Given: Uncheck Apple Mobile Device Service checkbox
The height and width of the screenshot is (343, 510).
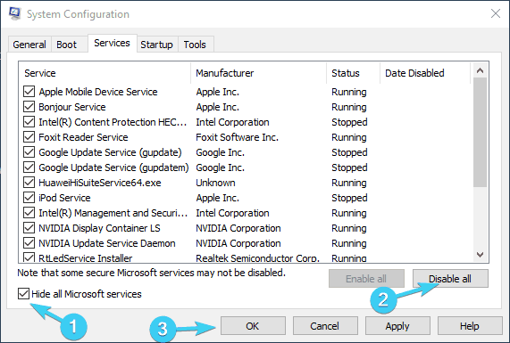Looking at the screenshot, I should point(29,92).
